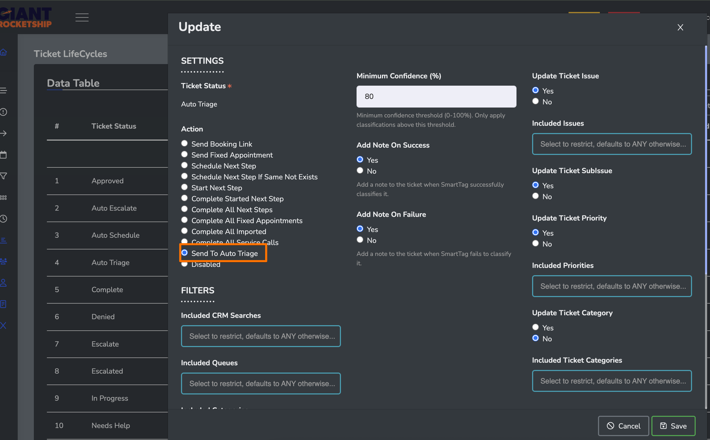The height and width of the screenshot is (440, 710).
Task: Click the Minimum Confidence input field
Action: pyautogui.click(x=436, y=96)
